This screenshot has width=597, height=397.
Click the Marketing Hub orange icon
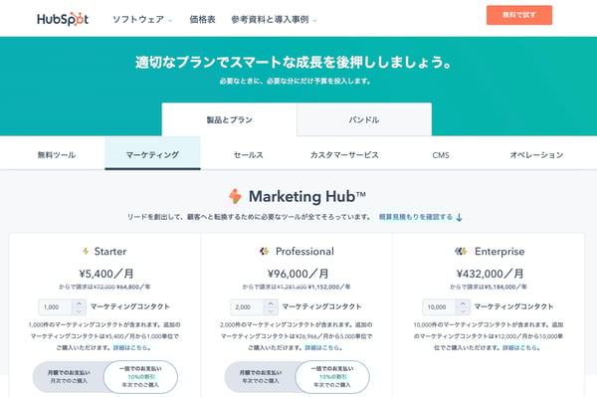[x=235, y=196]
